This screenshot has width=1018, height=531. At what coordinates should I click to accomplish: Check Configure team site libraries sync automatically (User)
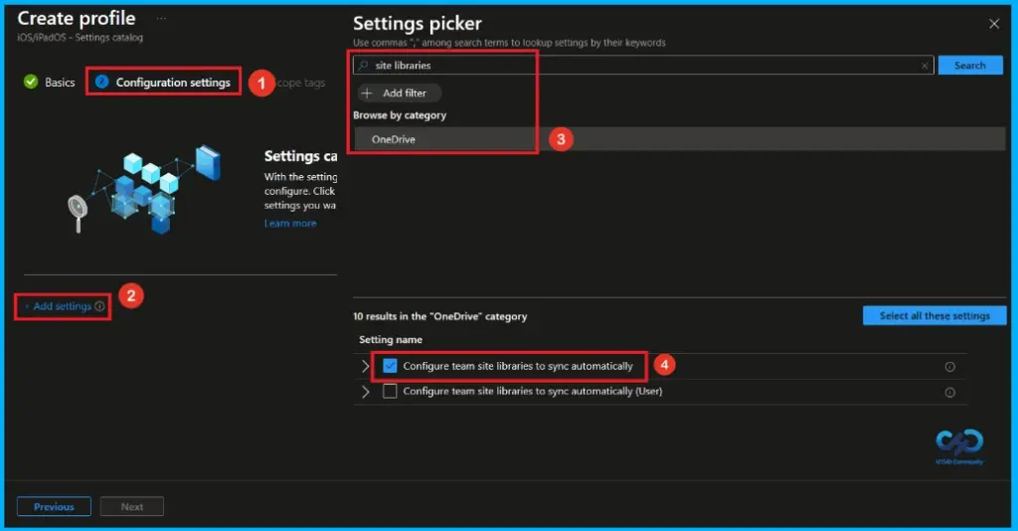(390, 392)
